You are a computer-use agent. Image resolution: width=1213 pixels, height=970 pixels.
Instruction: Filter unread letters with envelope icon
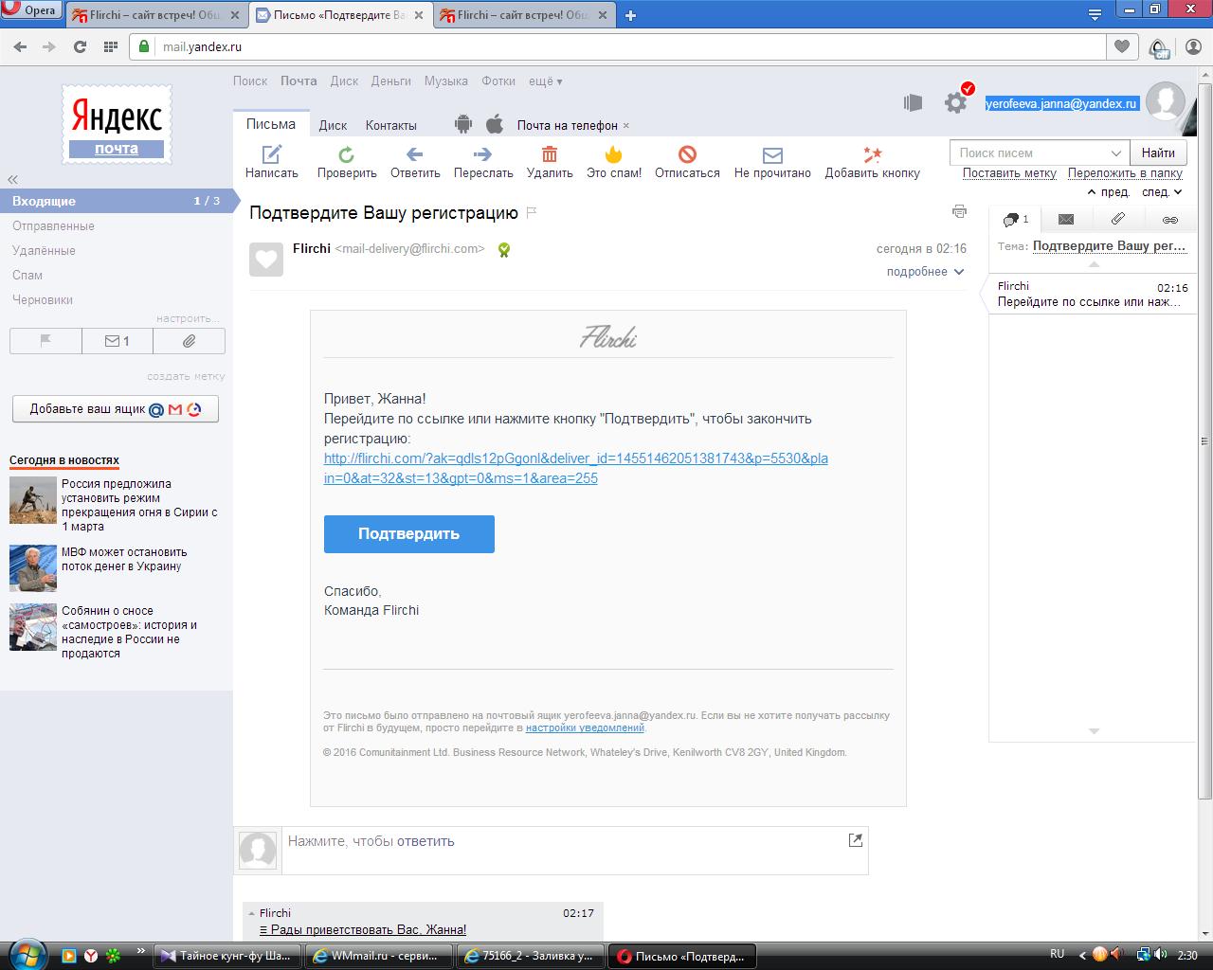pos(118,341)
